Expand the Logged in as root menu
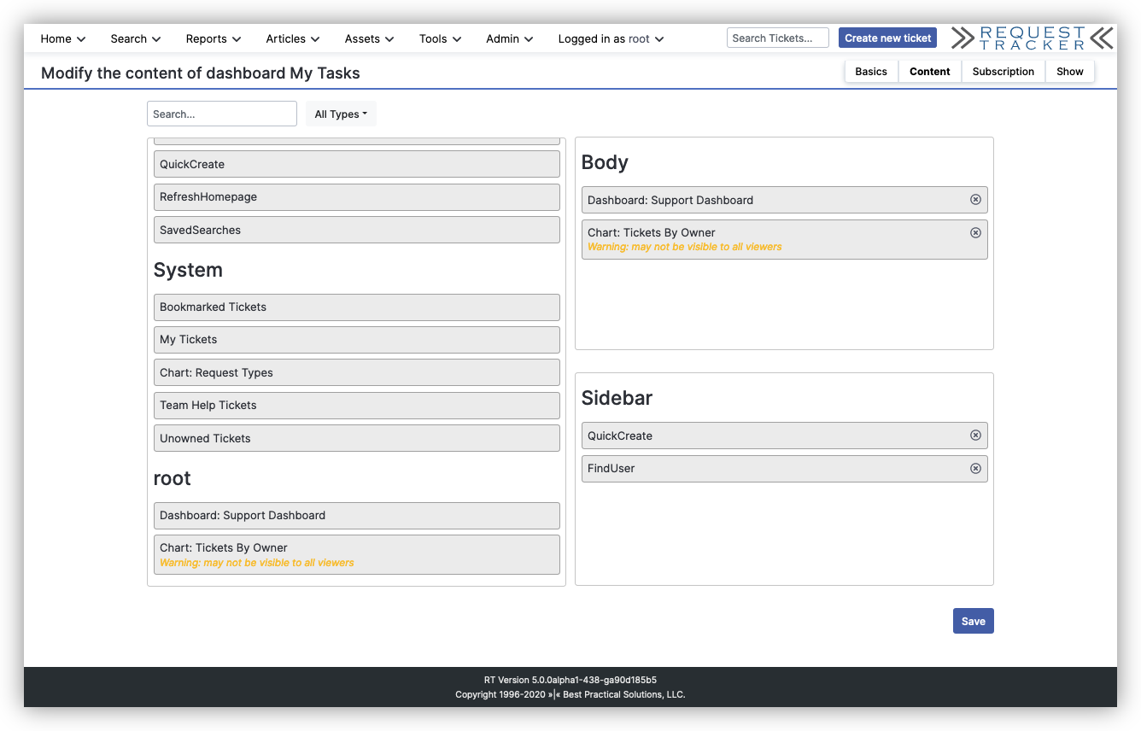Viewport: 1141px width, 731px height. (x=611, y=38)
